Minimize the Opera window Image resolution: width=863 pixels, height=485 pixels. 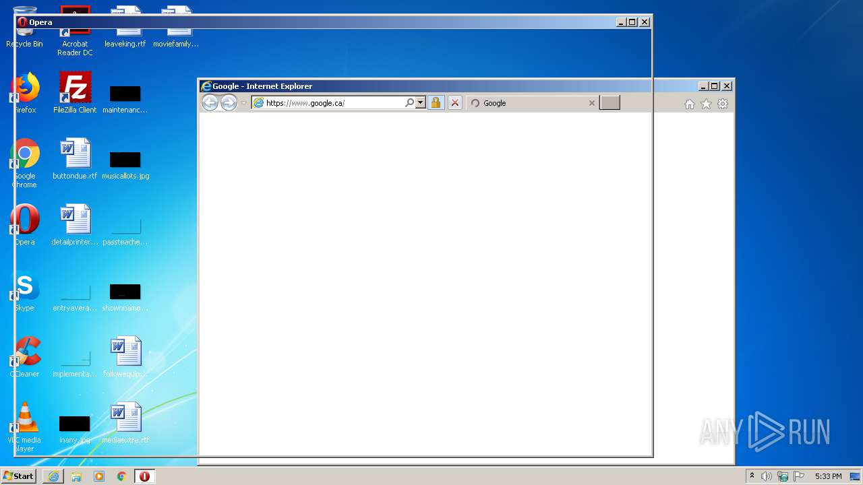coord(621,22)
